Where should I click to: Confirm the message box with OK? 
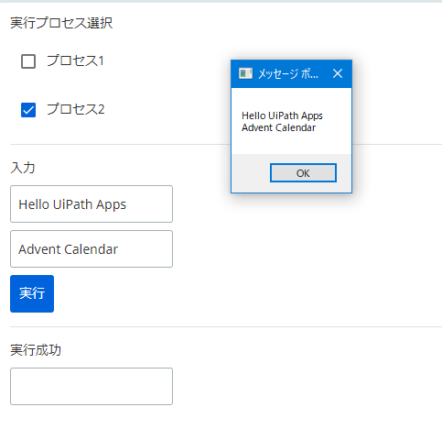pyautogui.click(x=303, y=173)
